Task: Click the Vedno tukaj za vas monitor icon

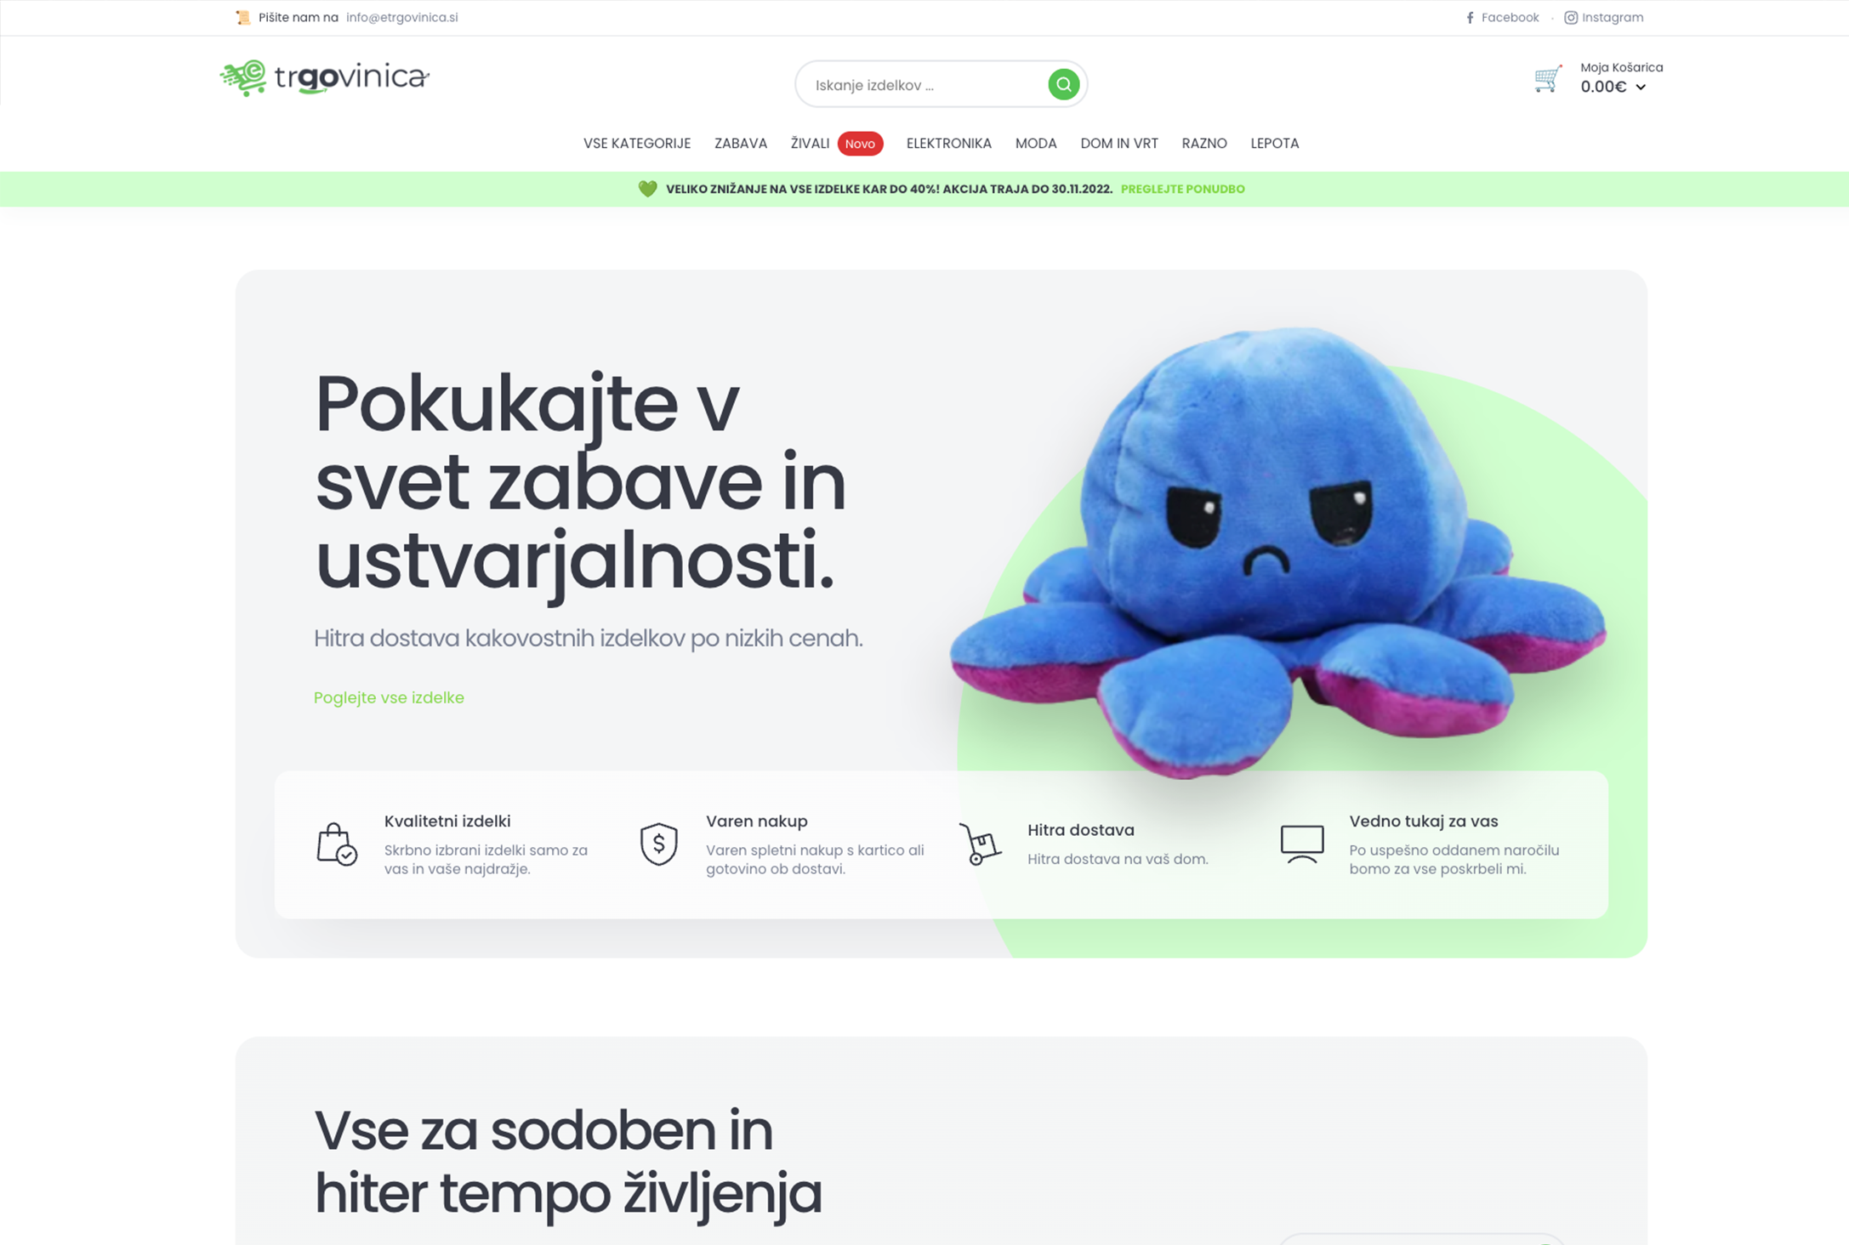Action: click(1302, 844)
